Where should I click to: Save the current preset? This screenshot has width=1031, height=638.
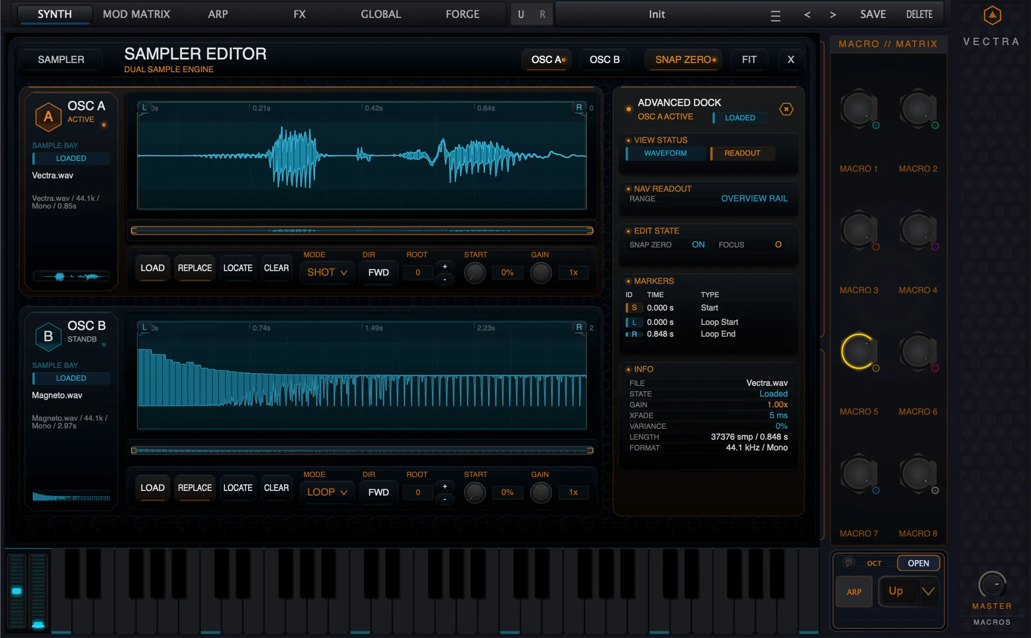873,14
